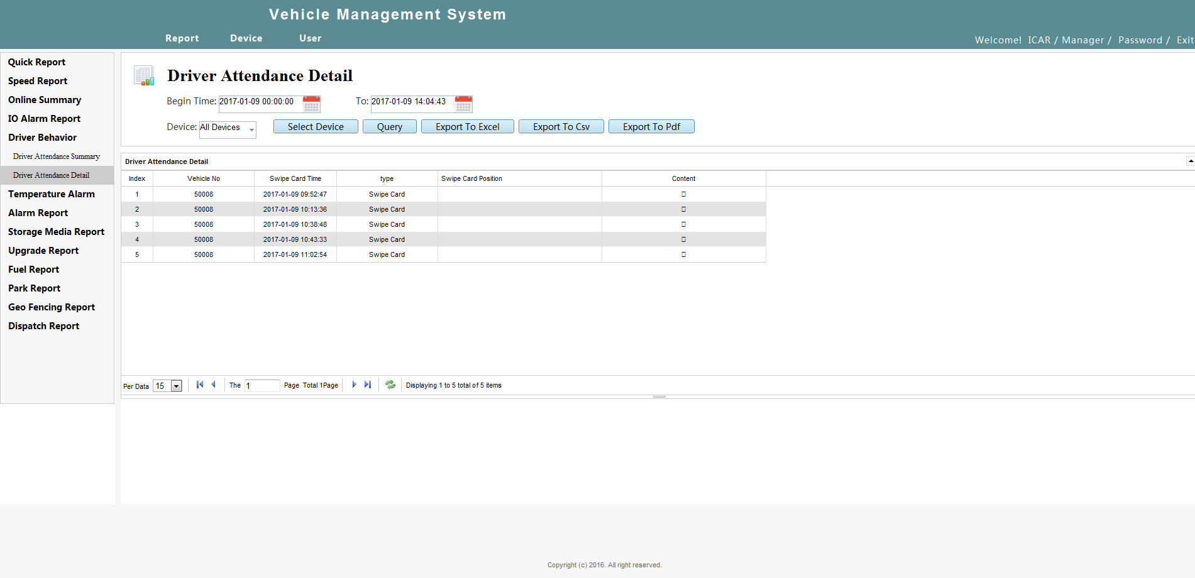The image size is (1195, 578).
Task: Open the To time calendar picker
Action: coord(464,104)
